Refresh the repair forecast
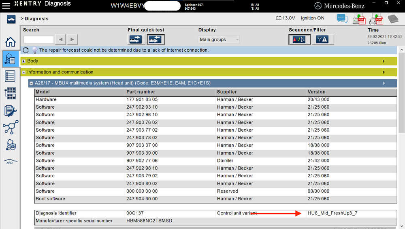This screenshot has width=405, height=229. click(x=26, y=50)
